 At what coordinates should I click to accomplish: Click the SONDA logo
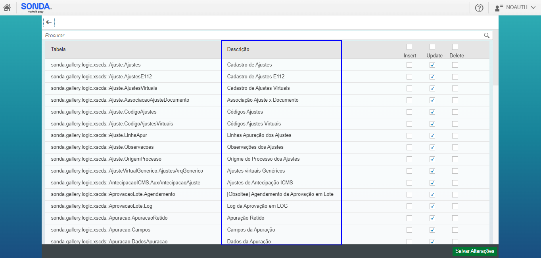coord(36,8)
